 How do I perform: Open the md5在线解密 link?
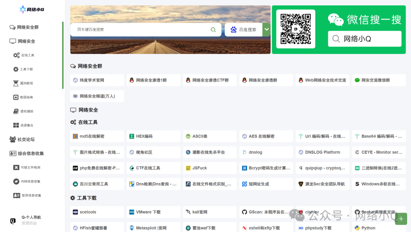coord(97,136)
